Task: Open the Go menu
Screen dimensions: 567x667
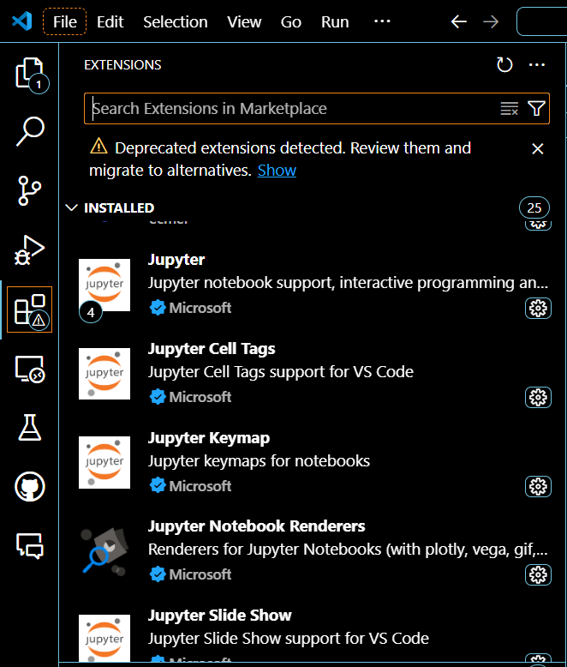Action: (290, 21)
